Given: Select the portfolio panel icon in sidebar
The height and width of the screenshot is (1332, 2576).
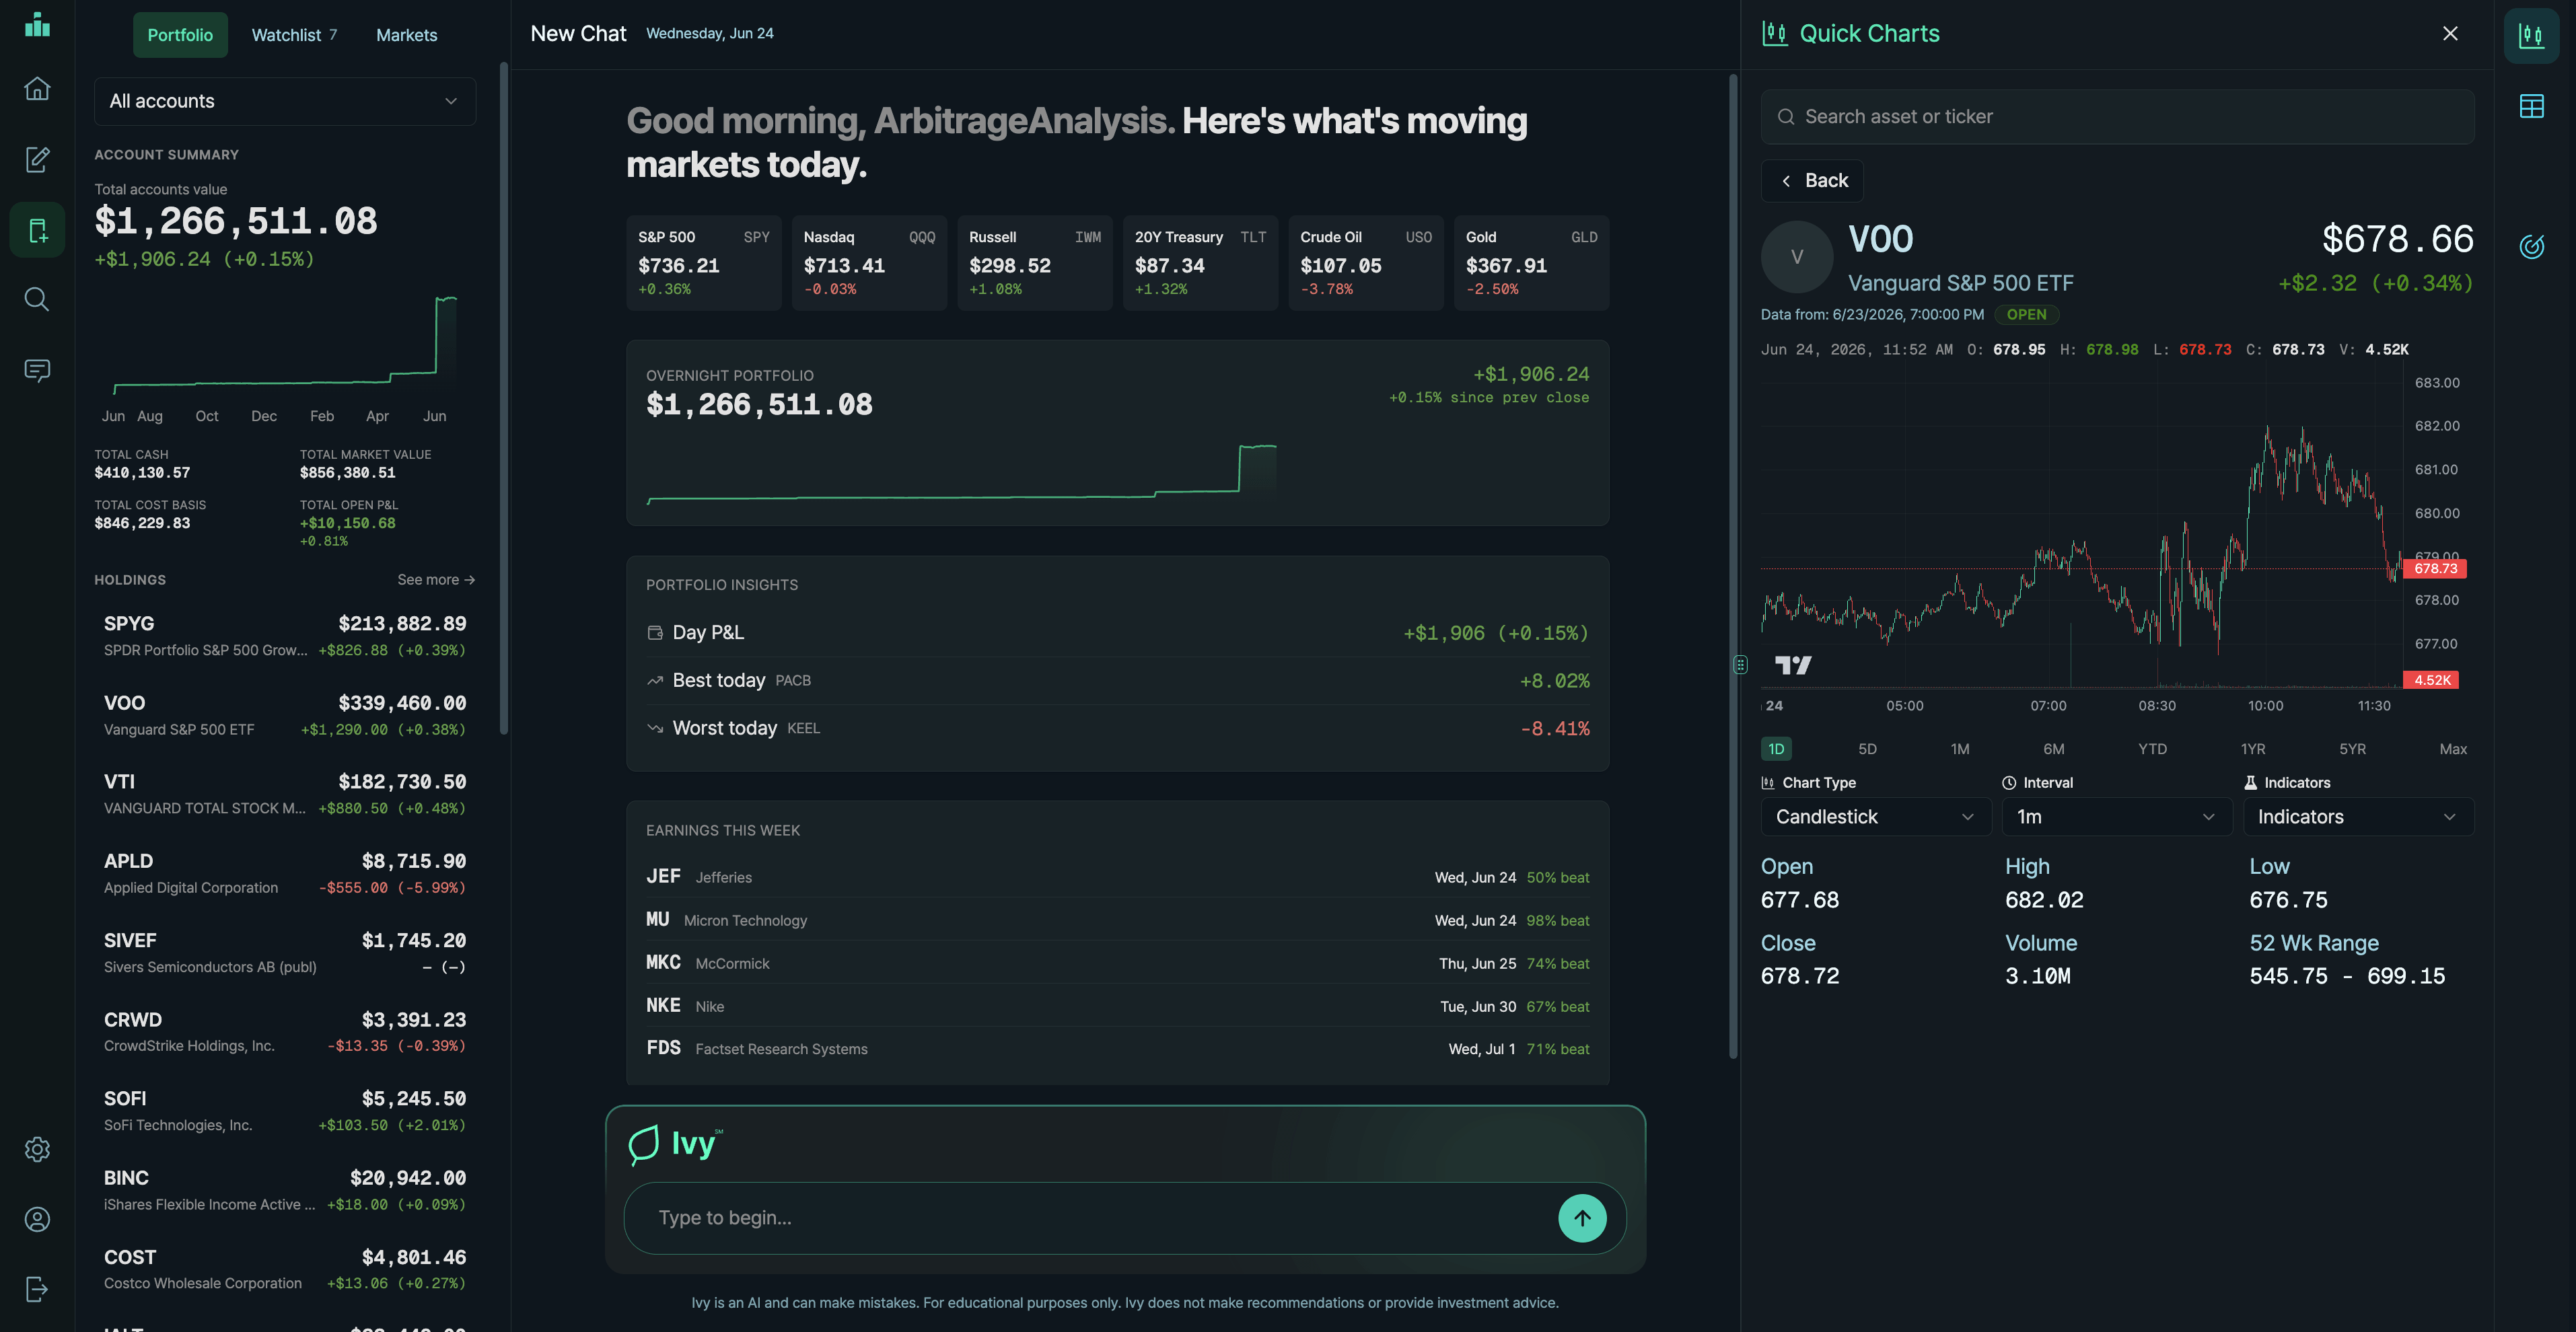Looking at the screenshot, I should click(37, 230).
